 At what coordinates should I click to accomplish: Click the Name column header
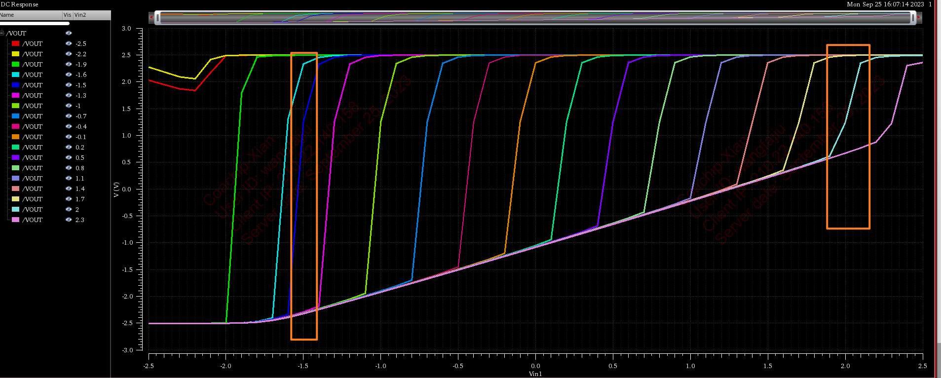point(31,15)
